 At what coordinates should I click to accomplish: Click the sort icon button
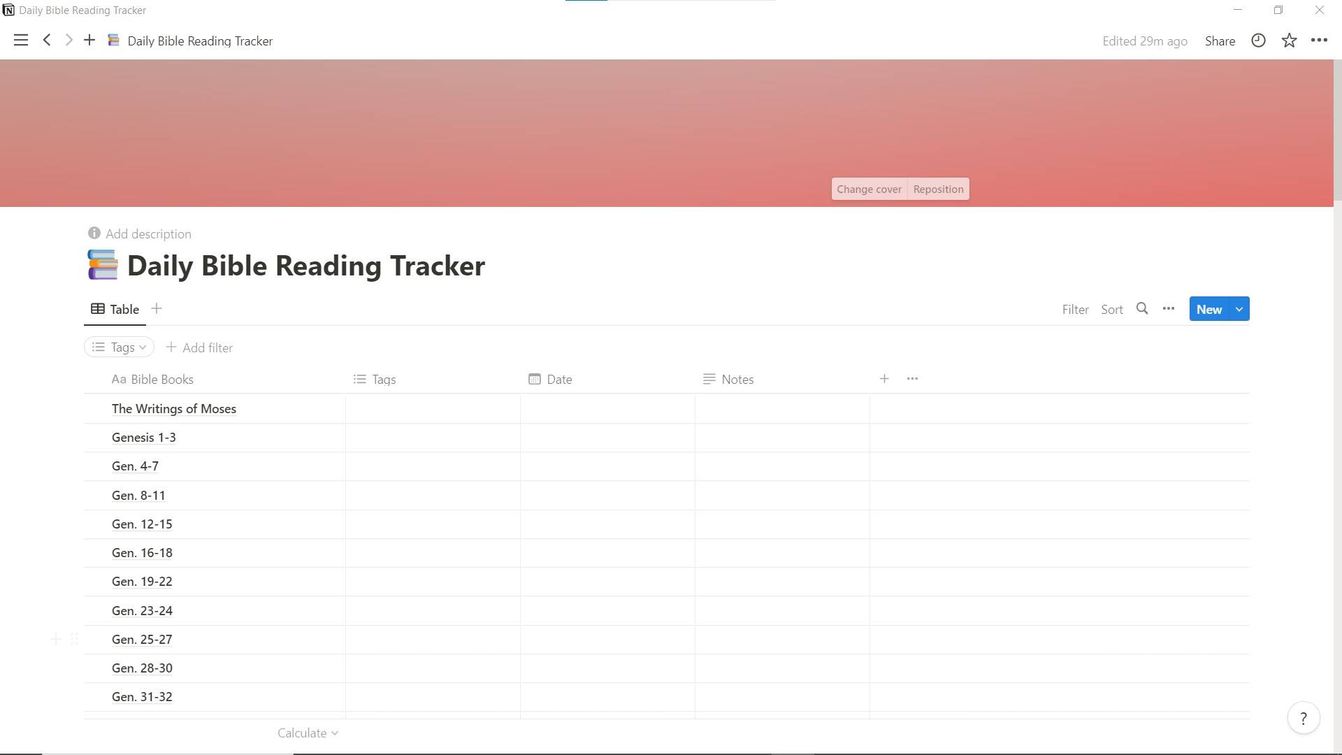[x=1111, y=308]
